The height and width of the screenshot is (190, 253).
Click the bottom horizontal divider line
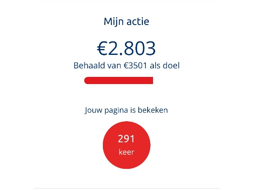click(126, 188)
